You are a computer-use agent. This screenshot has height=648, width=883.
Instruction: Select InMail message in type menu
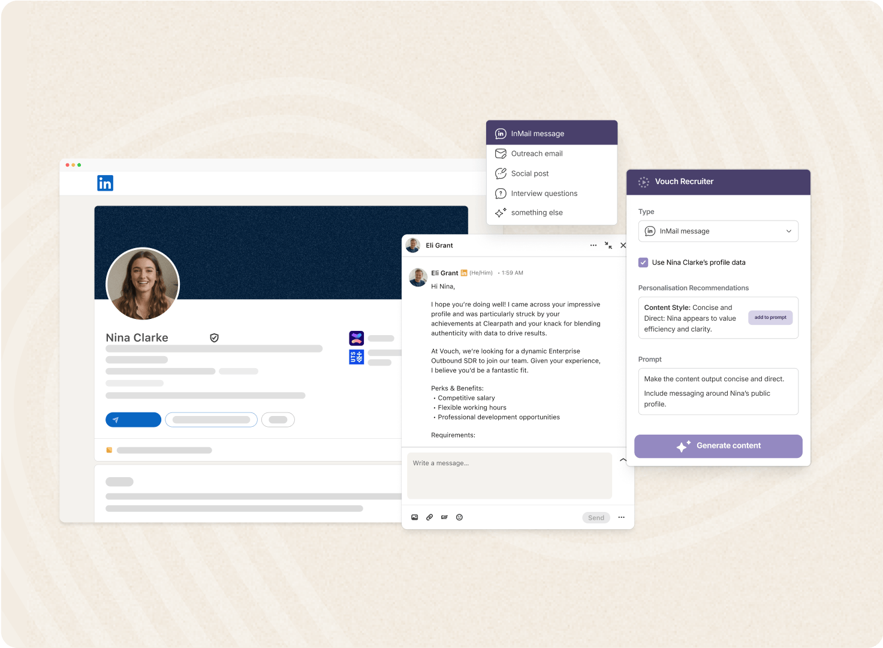click(x=552, y=133)
